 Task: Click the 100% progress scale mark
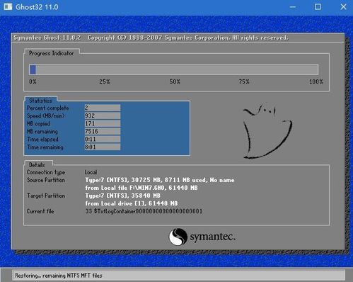pyautogui.click(x=316, y=81)
